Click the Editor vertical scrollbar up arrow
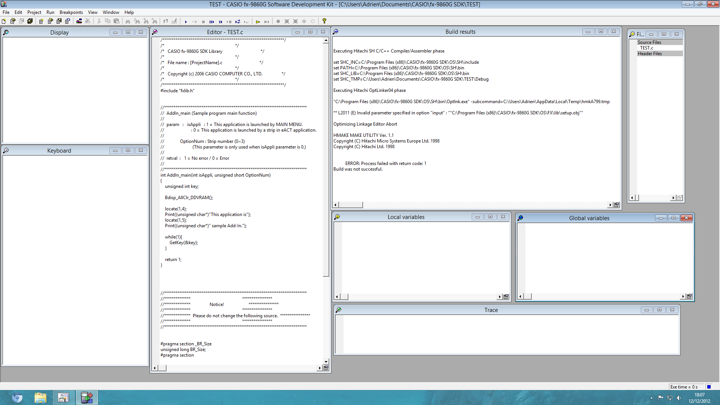Image resolution: width=720 pixels, height=405 pixels. pyautogui.click(x=326, y=40)
